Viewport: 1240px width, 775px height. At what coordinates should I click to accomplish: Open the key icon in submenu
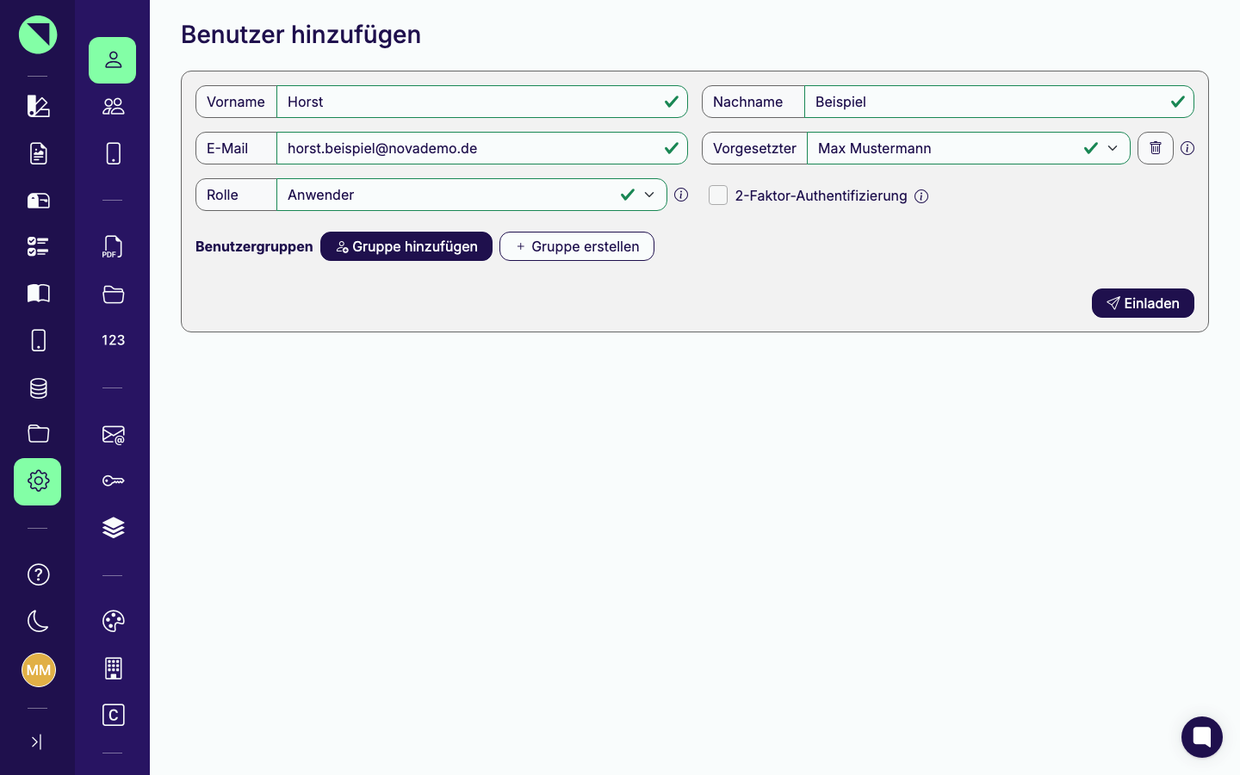[113, 480]
